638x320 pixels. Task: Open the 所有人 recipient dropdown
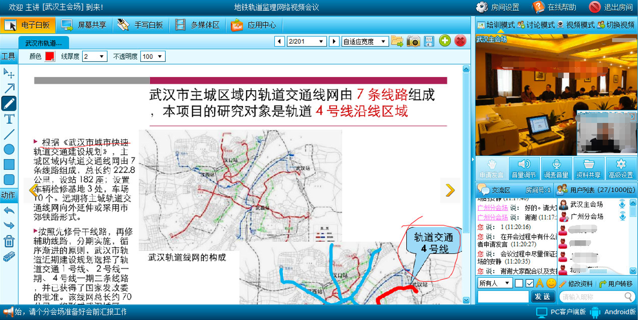(x=494, y=283)
